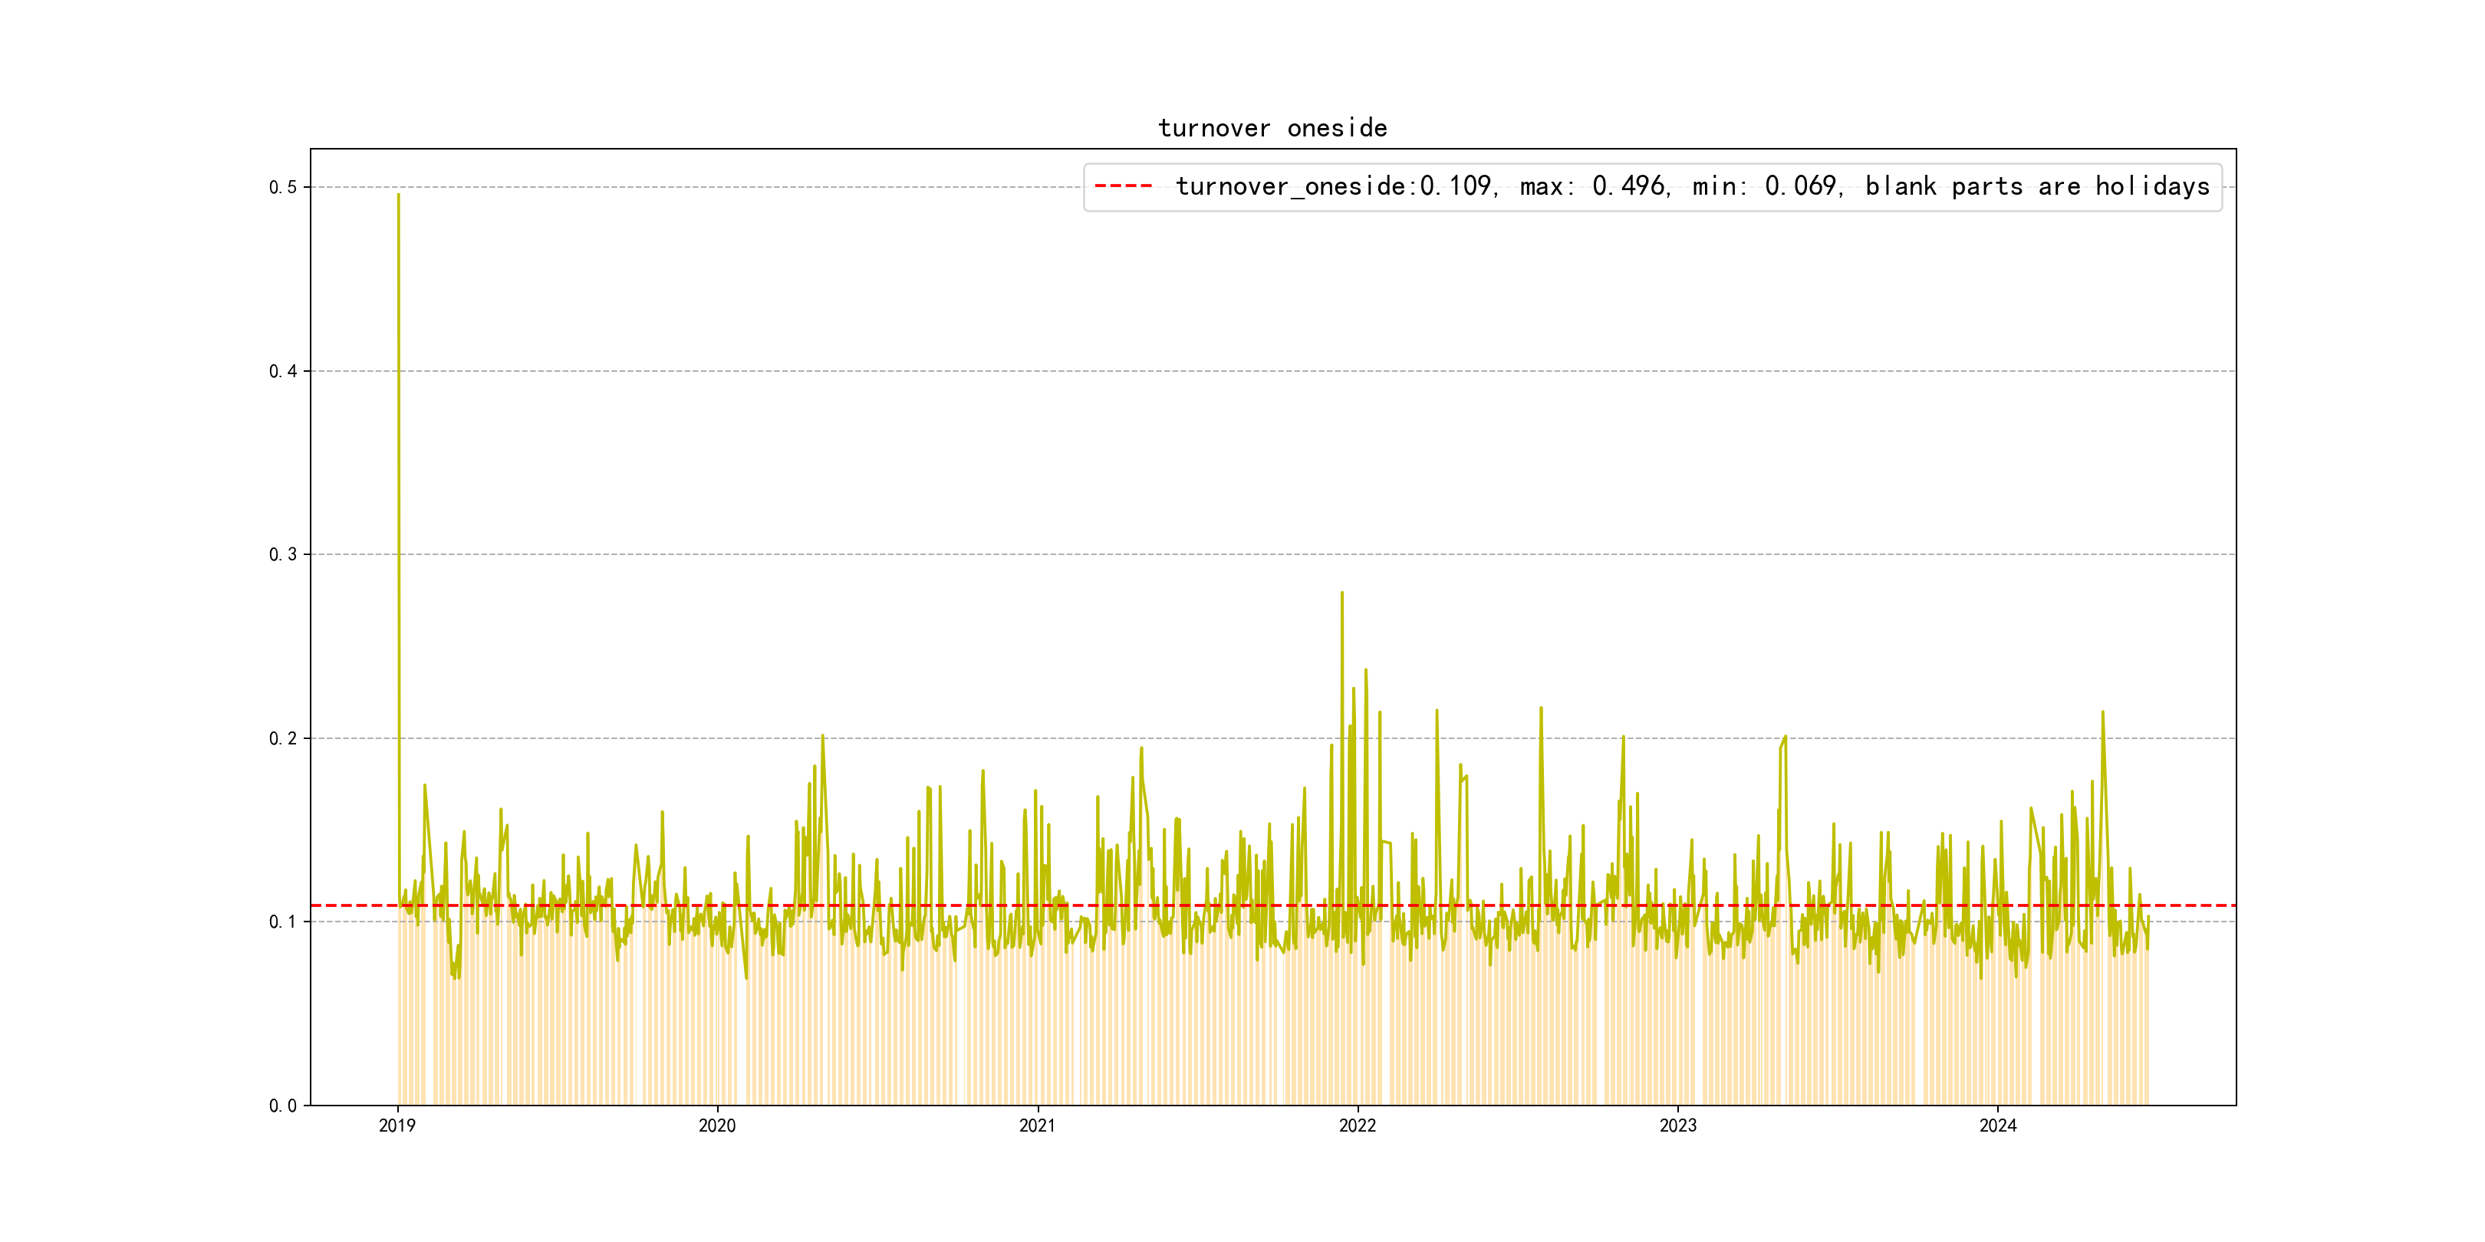Click the '2019' x-axis tick label
The height and width of the screenshot is (1242, 2485).
click(397, 1125)
